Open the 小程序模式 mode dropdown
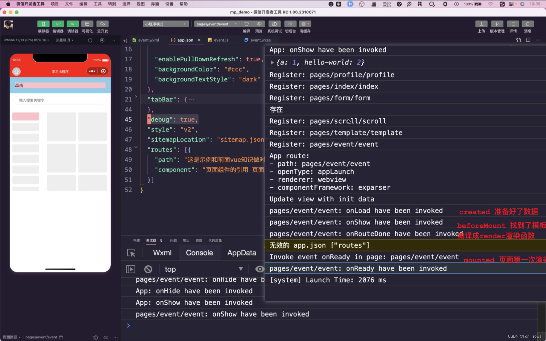This screenshot has height=341, width=546. (x=165, y=24)
